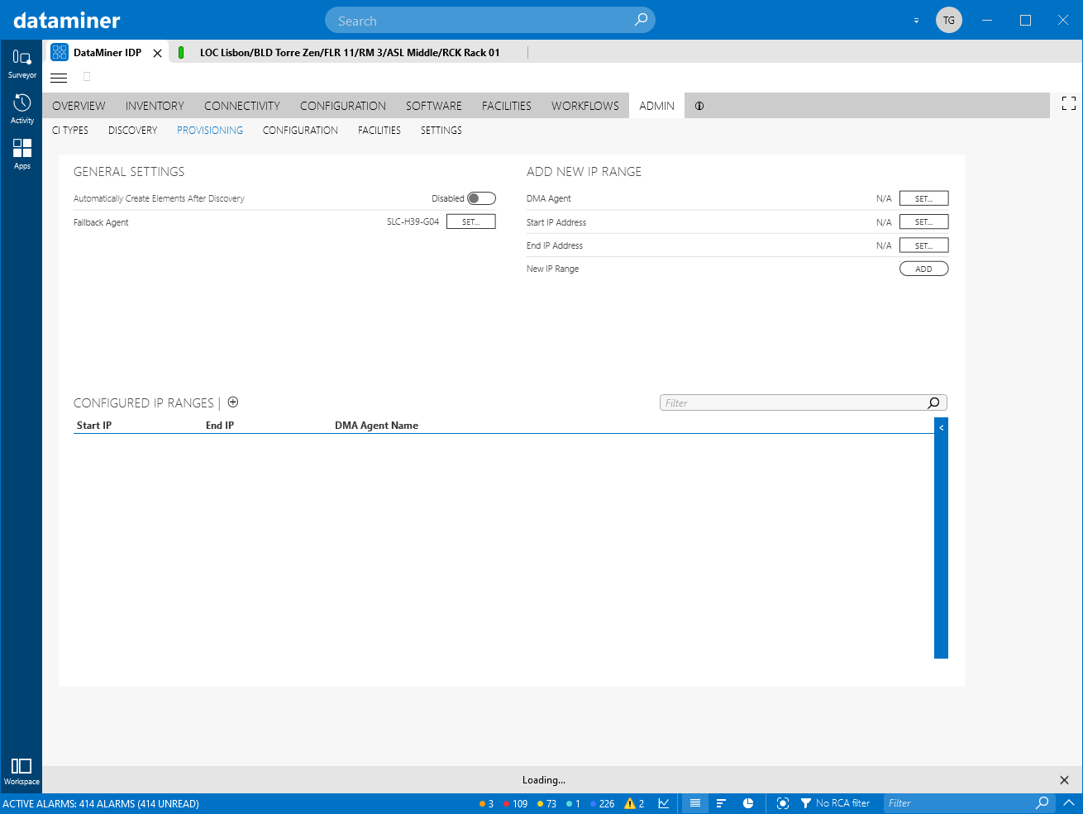Screen dimensions: 1083x814
Task: Switch alarm console to pie chart view
Action: (748, 803)
